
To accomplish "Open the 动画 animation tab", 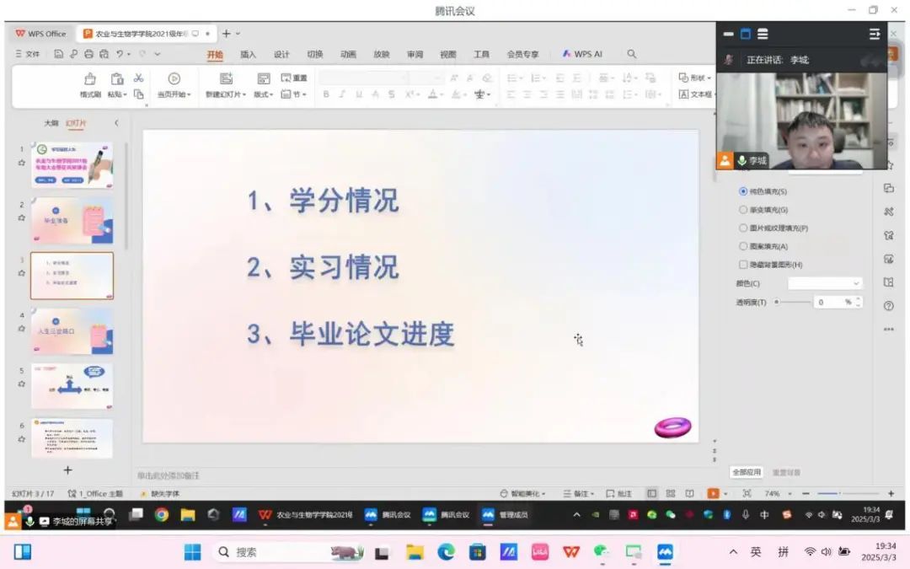I will click(348, 54).
